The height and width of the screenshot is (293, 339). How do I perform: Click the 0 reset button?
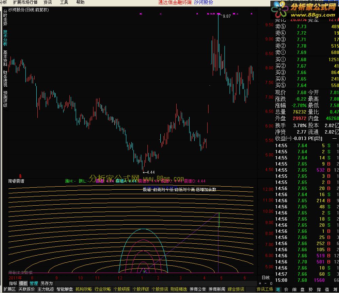(271, 283)
